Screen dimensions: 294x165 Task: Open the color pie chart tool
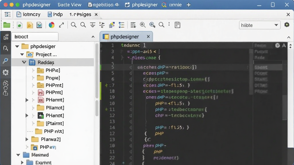[52, 25]
